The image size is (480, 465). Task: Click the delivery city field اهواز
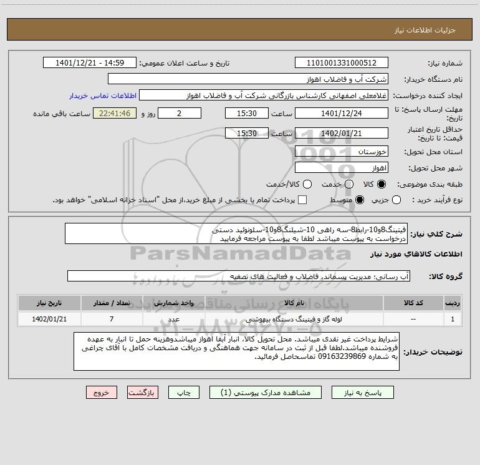342,168
